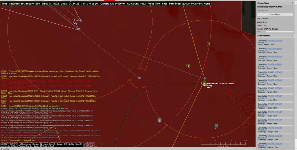Select the topmost aircraft in the northwest group

tap(80, 20)
